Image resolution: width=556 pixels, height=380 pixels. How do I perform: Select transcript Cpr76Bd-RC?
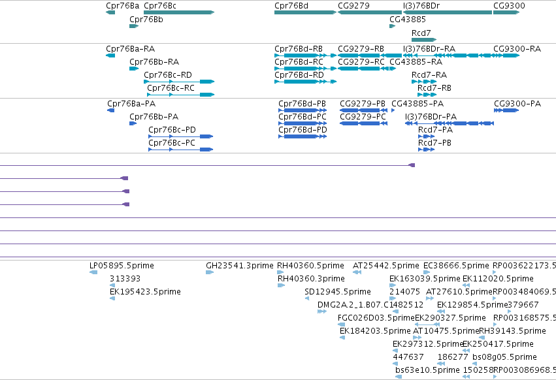click(x=305, y=69)
